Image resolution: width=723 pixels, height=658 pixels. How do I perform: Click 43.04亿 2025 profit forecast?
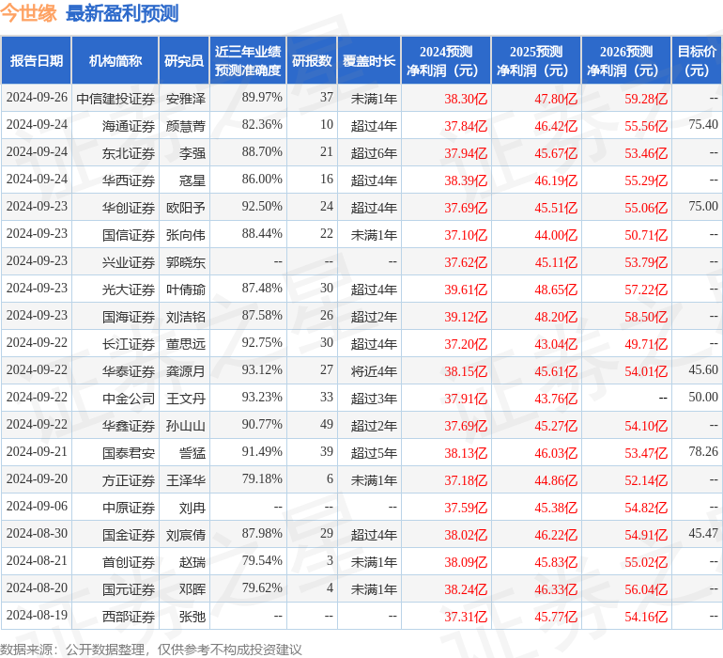(556, 343)
